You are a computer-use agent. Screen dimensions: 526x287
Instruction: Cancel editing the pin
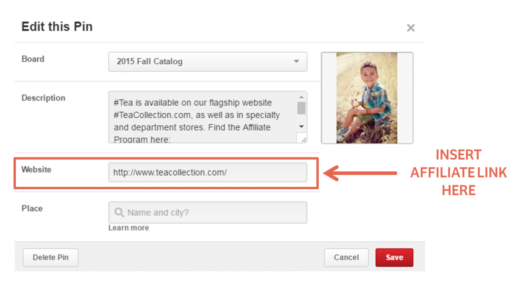coord(346,257)
